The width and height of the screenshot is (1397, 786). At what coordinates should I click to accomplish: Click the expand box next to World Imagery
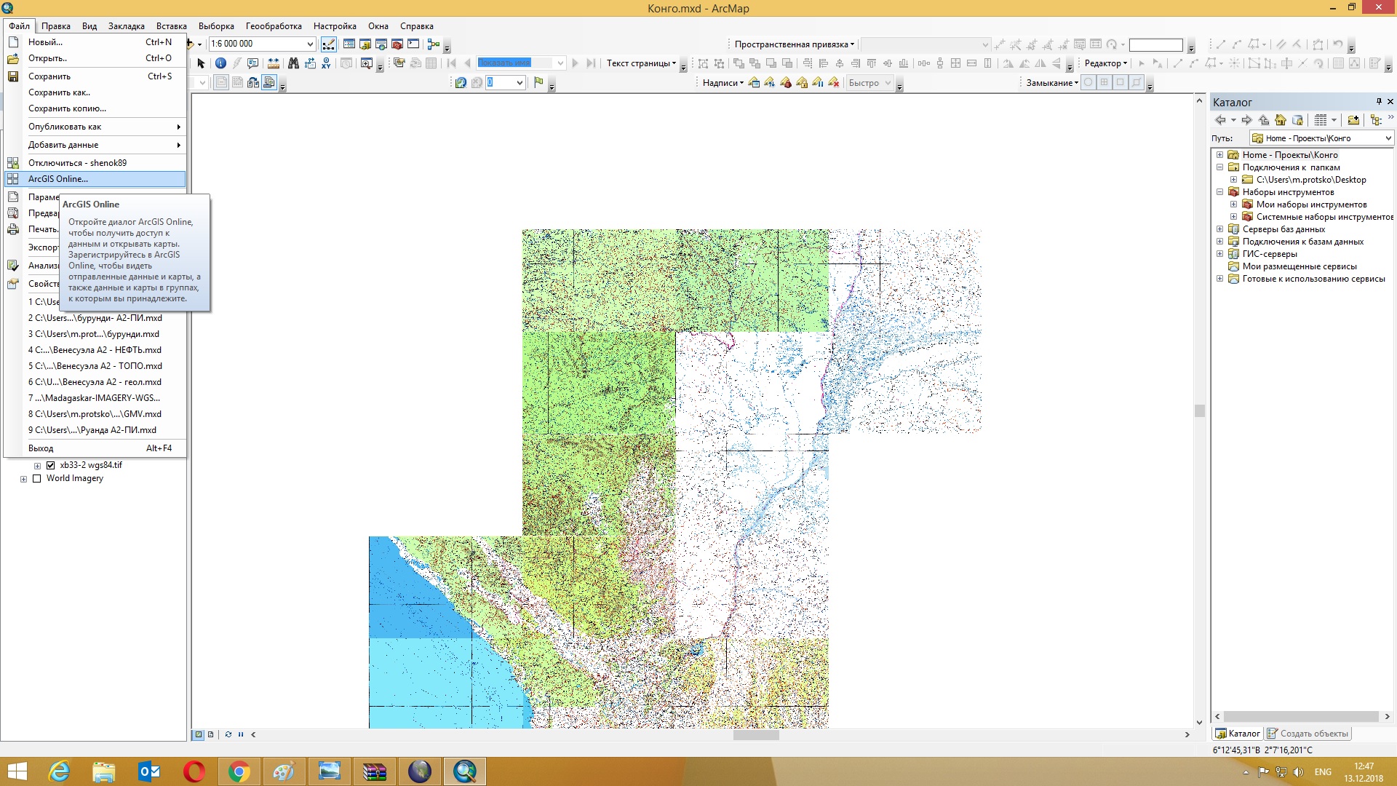click(24, 479)
